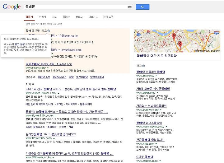Open the 99플라워 result title
The image size is (224, 163).
point(70,154)
